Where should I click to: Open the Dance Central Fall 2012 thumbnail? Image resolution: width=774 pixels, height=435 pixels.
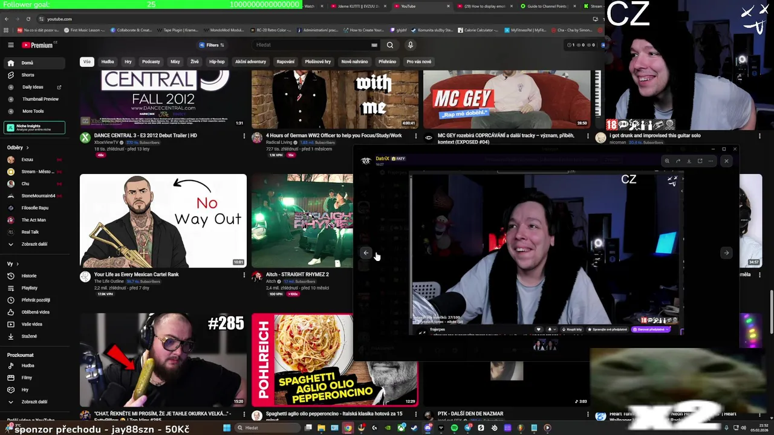pos(163,98)
